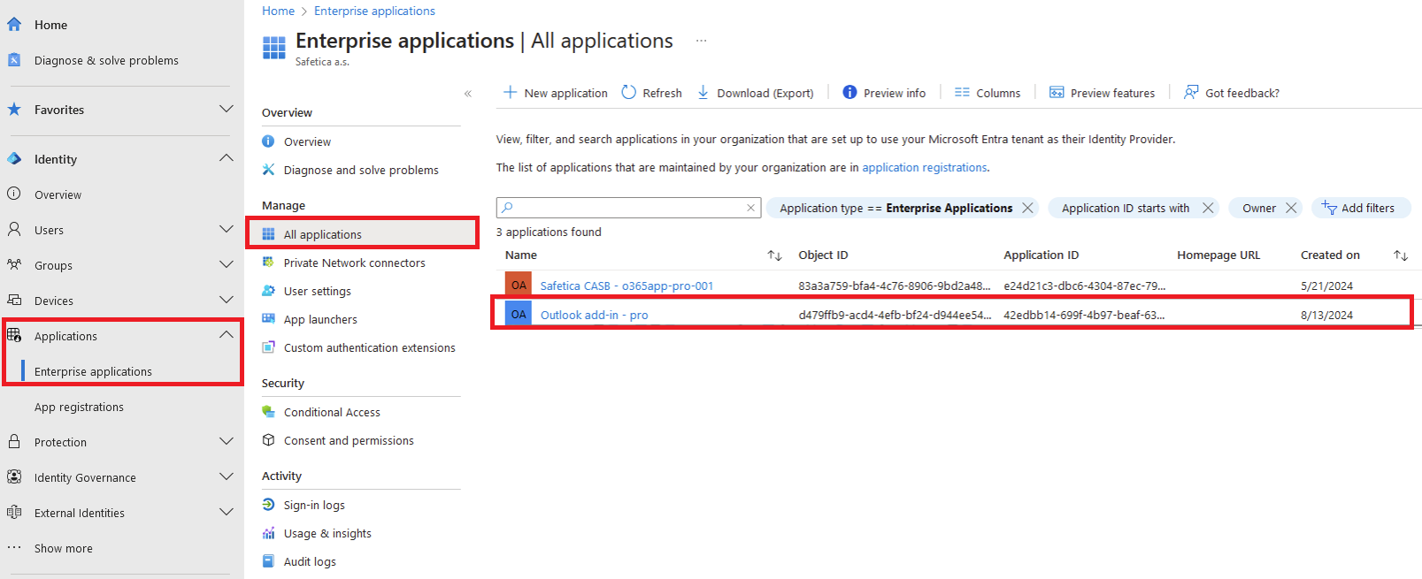Click the Conditional Access icon

[x=268, y=412]
